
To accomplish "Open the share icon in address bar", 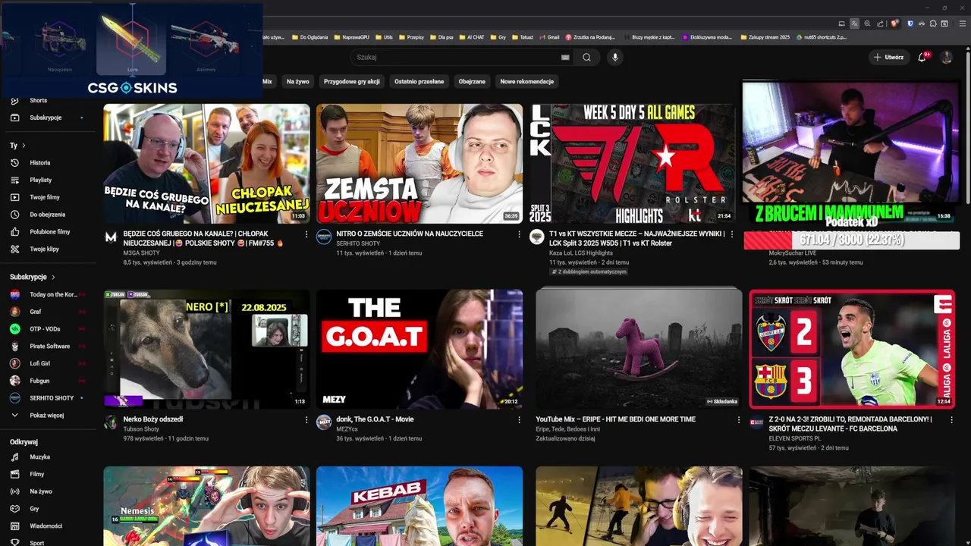I will [x=880, y=24].
